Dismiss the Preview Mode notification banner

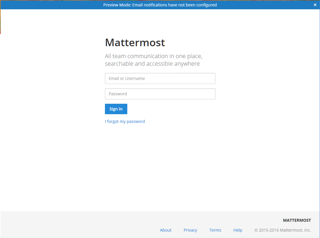click(x=315, y=5)
